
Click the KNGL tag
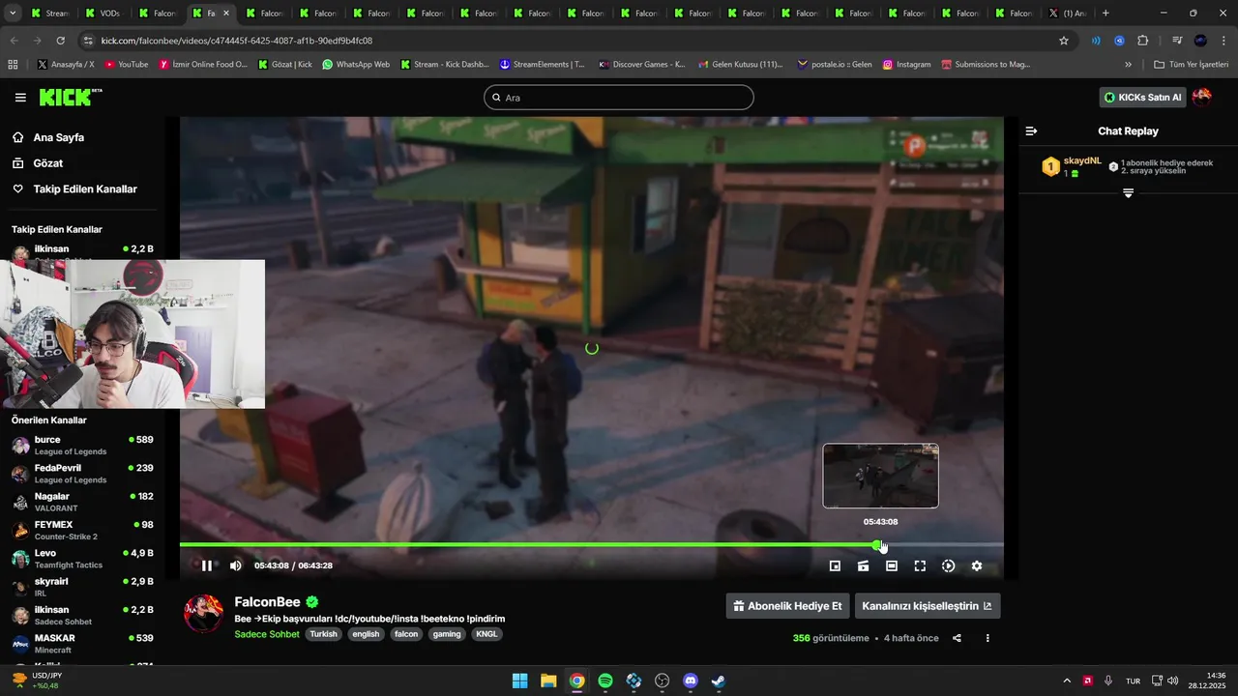[x=486, y=634]
